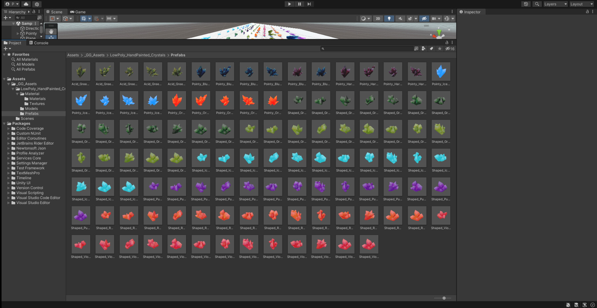597x308 pixels.
Task: Click the scene visibility eye icon
Action: [424, 18]
